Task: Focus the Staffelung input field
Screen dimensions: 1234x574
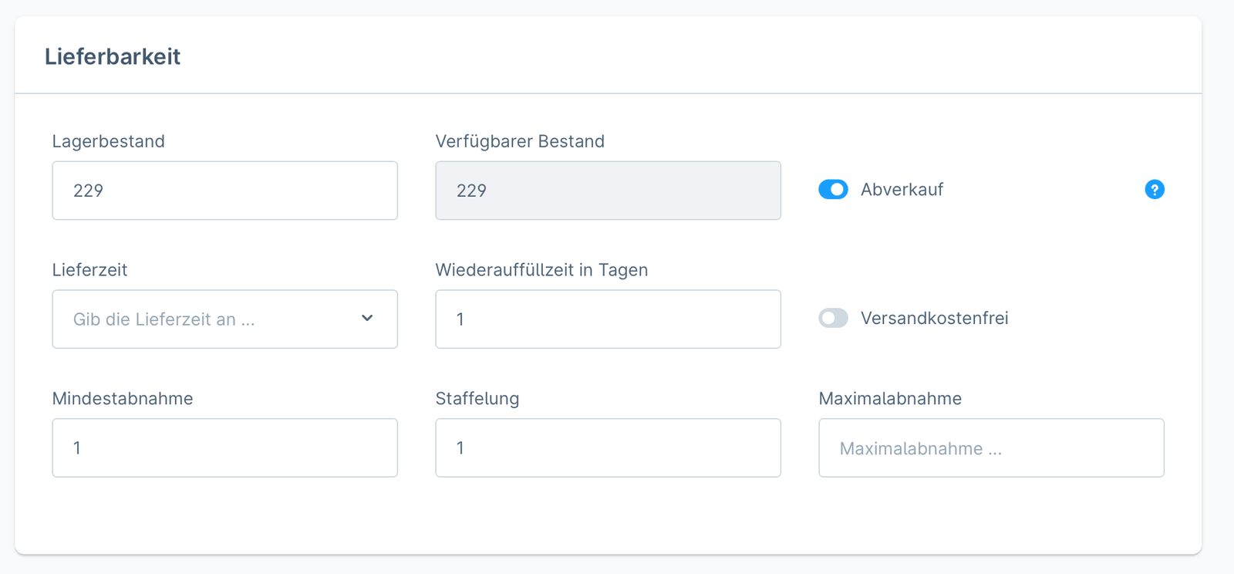Action: 608,447
